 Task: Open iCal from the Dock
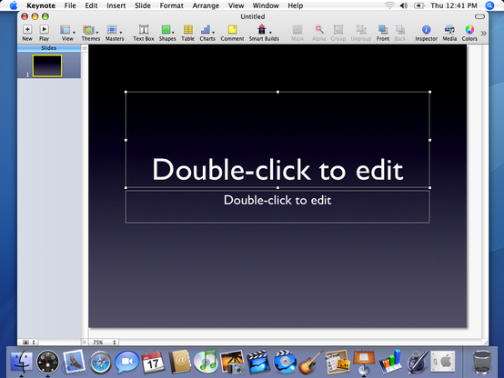pyautogui.click(x=153, y=362)
